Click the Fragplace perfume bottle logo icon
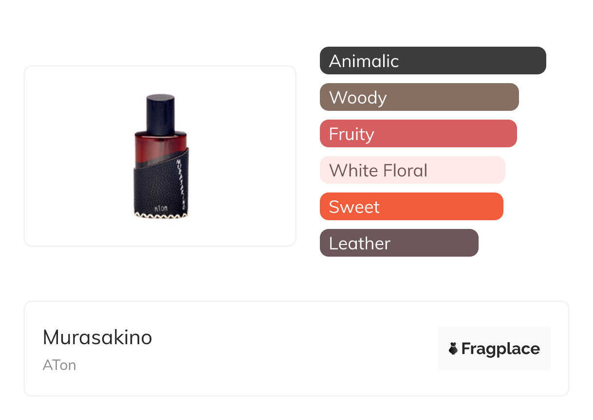 [453, 349]
